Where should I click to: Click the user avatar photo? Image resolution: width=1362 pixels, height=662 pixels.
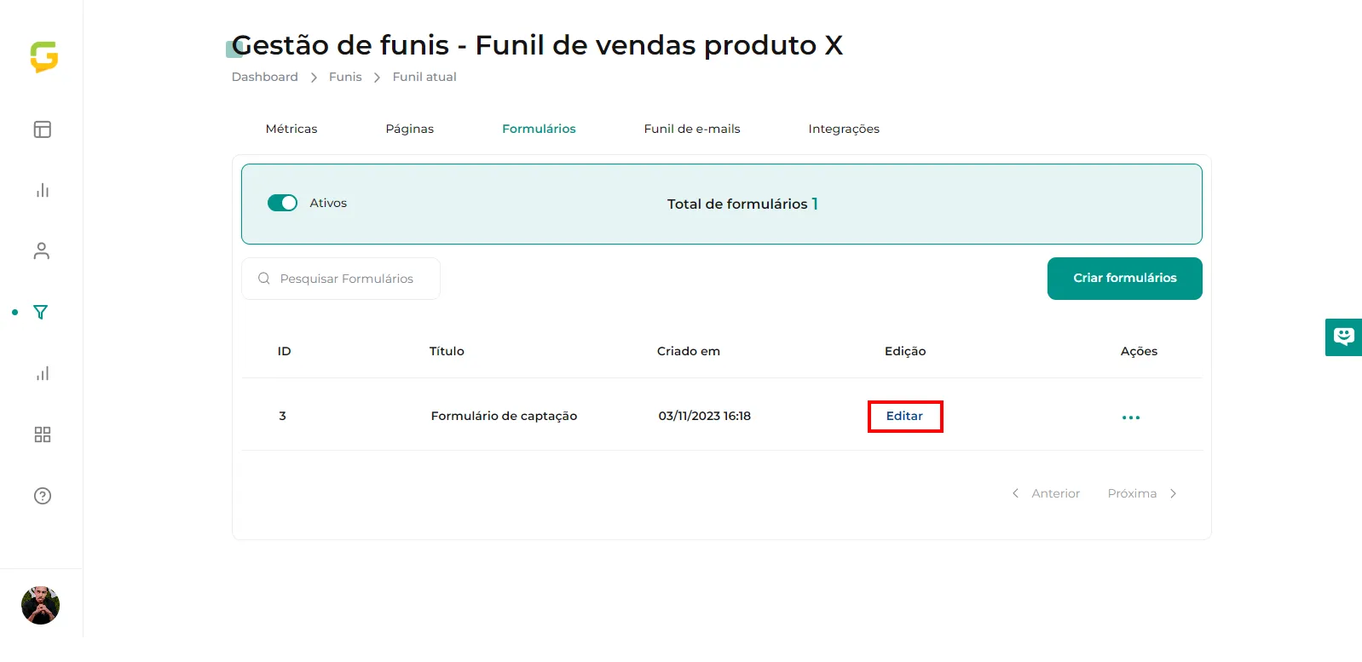coord(40,606)
